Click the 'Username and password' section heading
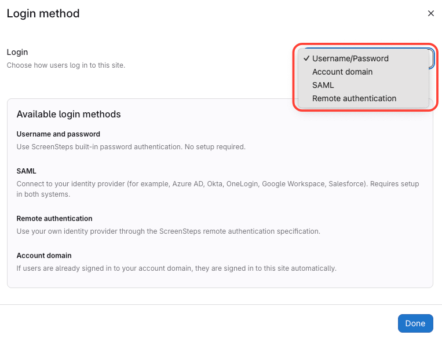Viewport: 442px width, 339px height. (x=58, y=134)
